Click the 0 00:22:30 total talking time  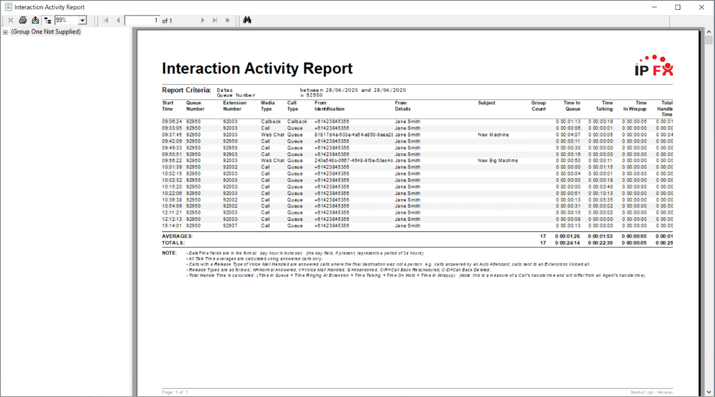(x=600, y=243)
